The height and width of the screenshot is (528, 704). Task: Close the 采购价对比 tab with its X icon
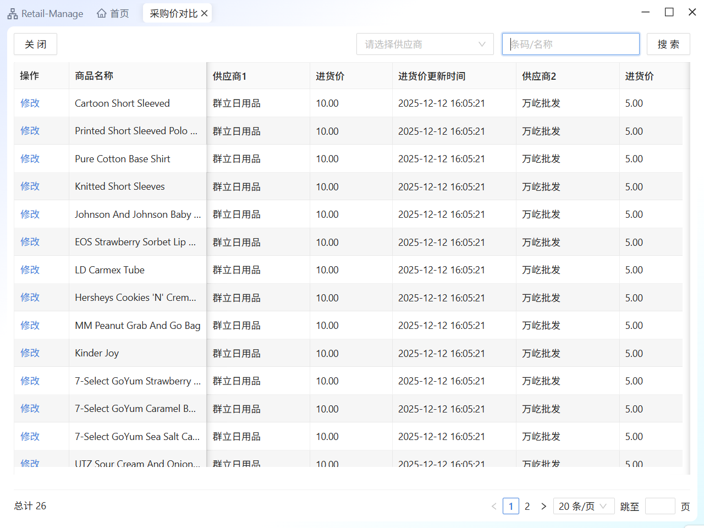(x=205, y=13)
